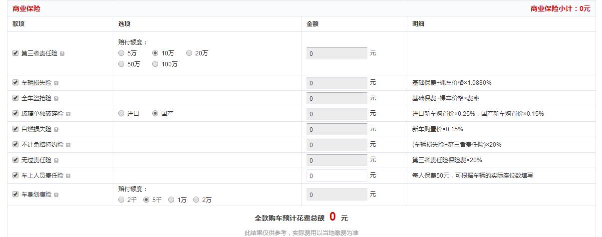Screen dimensions: 602x237
Task: Uncheck the 第三者责任险 checkbox
Action: [x=15, y=53]
